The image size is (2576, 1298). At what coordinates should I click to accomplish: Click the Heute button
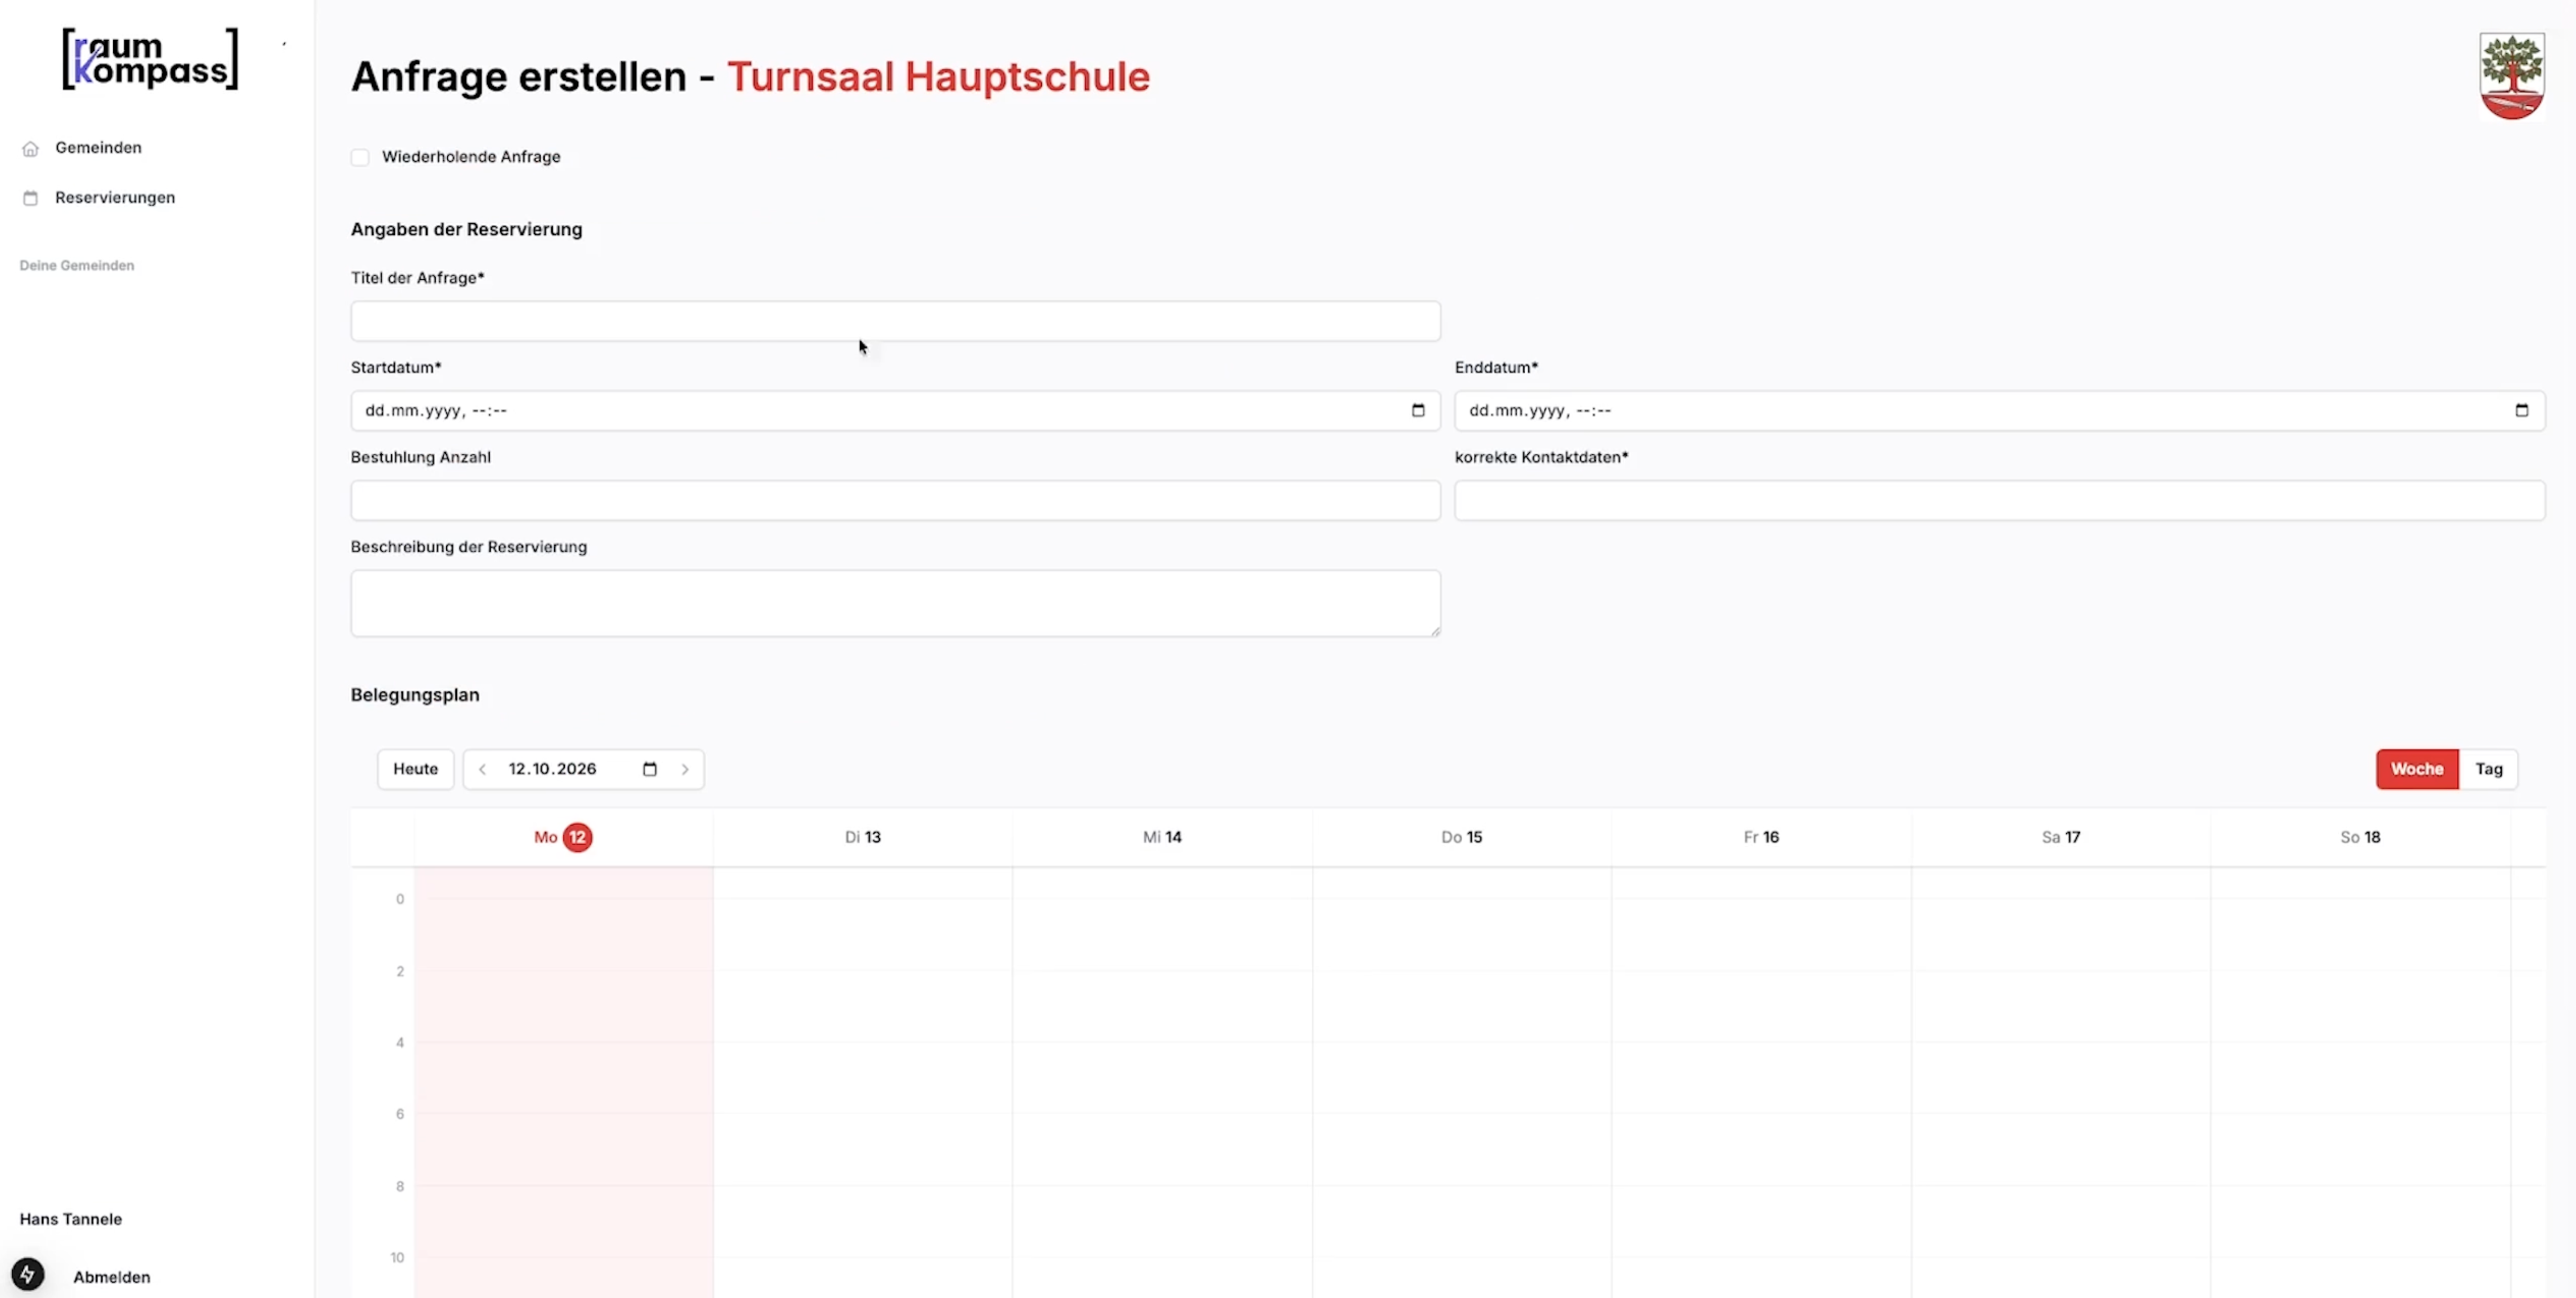(x=415, y=770)
